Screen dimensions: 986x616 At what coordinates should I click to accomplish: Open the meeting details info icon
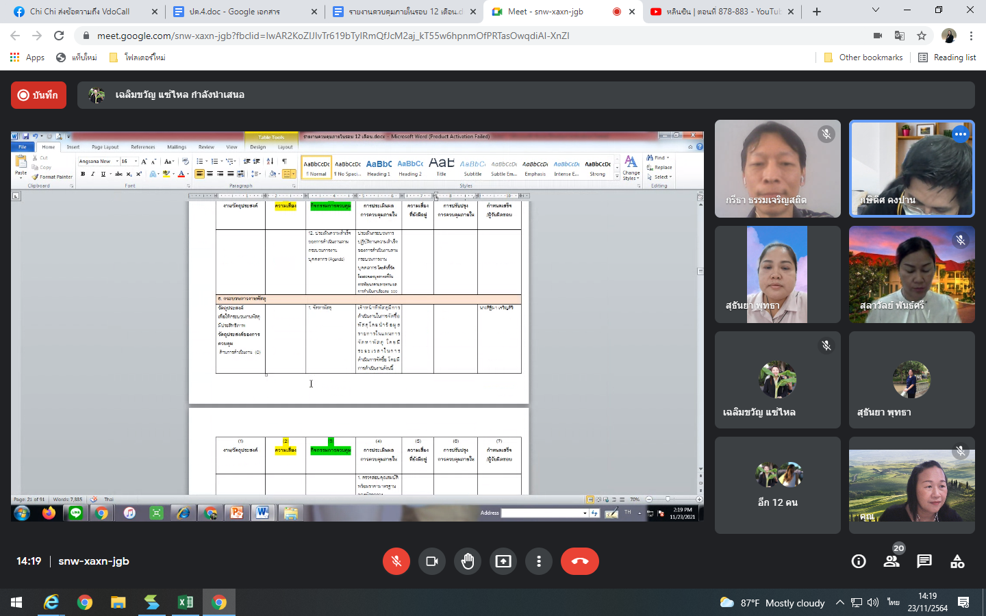[x=858, y=561]
